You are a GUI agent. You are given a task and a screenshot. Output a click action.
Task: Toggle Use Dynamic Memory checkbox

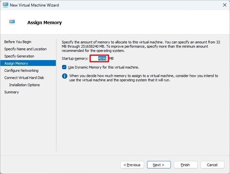pos(64,67)
